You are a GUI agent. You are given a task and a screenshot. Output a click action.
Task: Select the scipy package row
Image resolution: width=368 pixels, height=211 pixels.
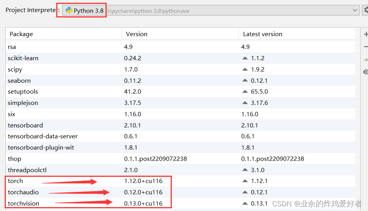click(x=180, y=70)
